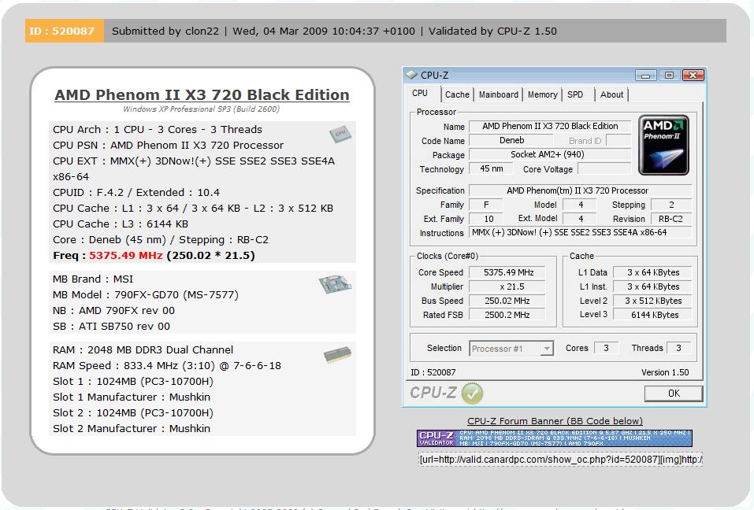Screen dimensions: 754x510
Task: Click the CPU-Z logo at window bottom
Action: coord(433,393)
